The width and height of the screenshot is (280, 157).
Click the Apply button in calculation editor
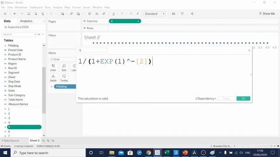226,99
